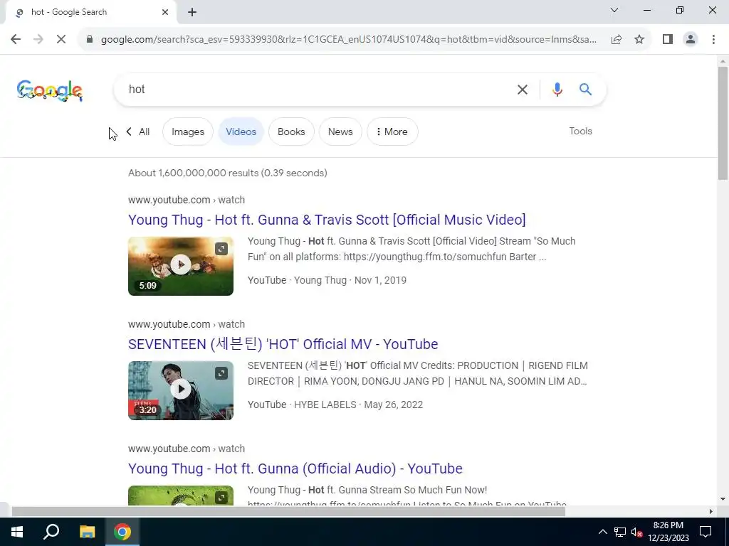Click the horizontal scroll right arrow
The height and width of the screenshot is (546, 729).
710,511
